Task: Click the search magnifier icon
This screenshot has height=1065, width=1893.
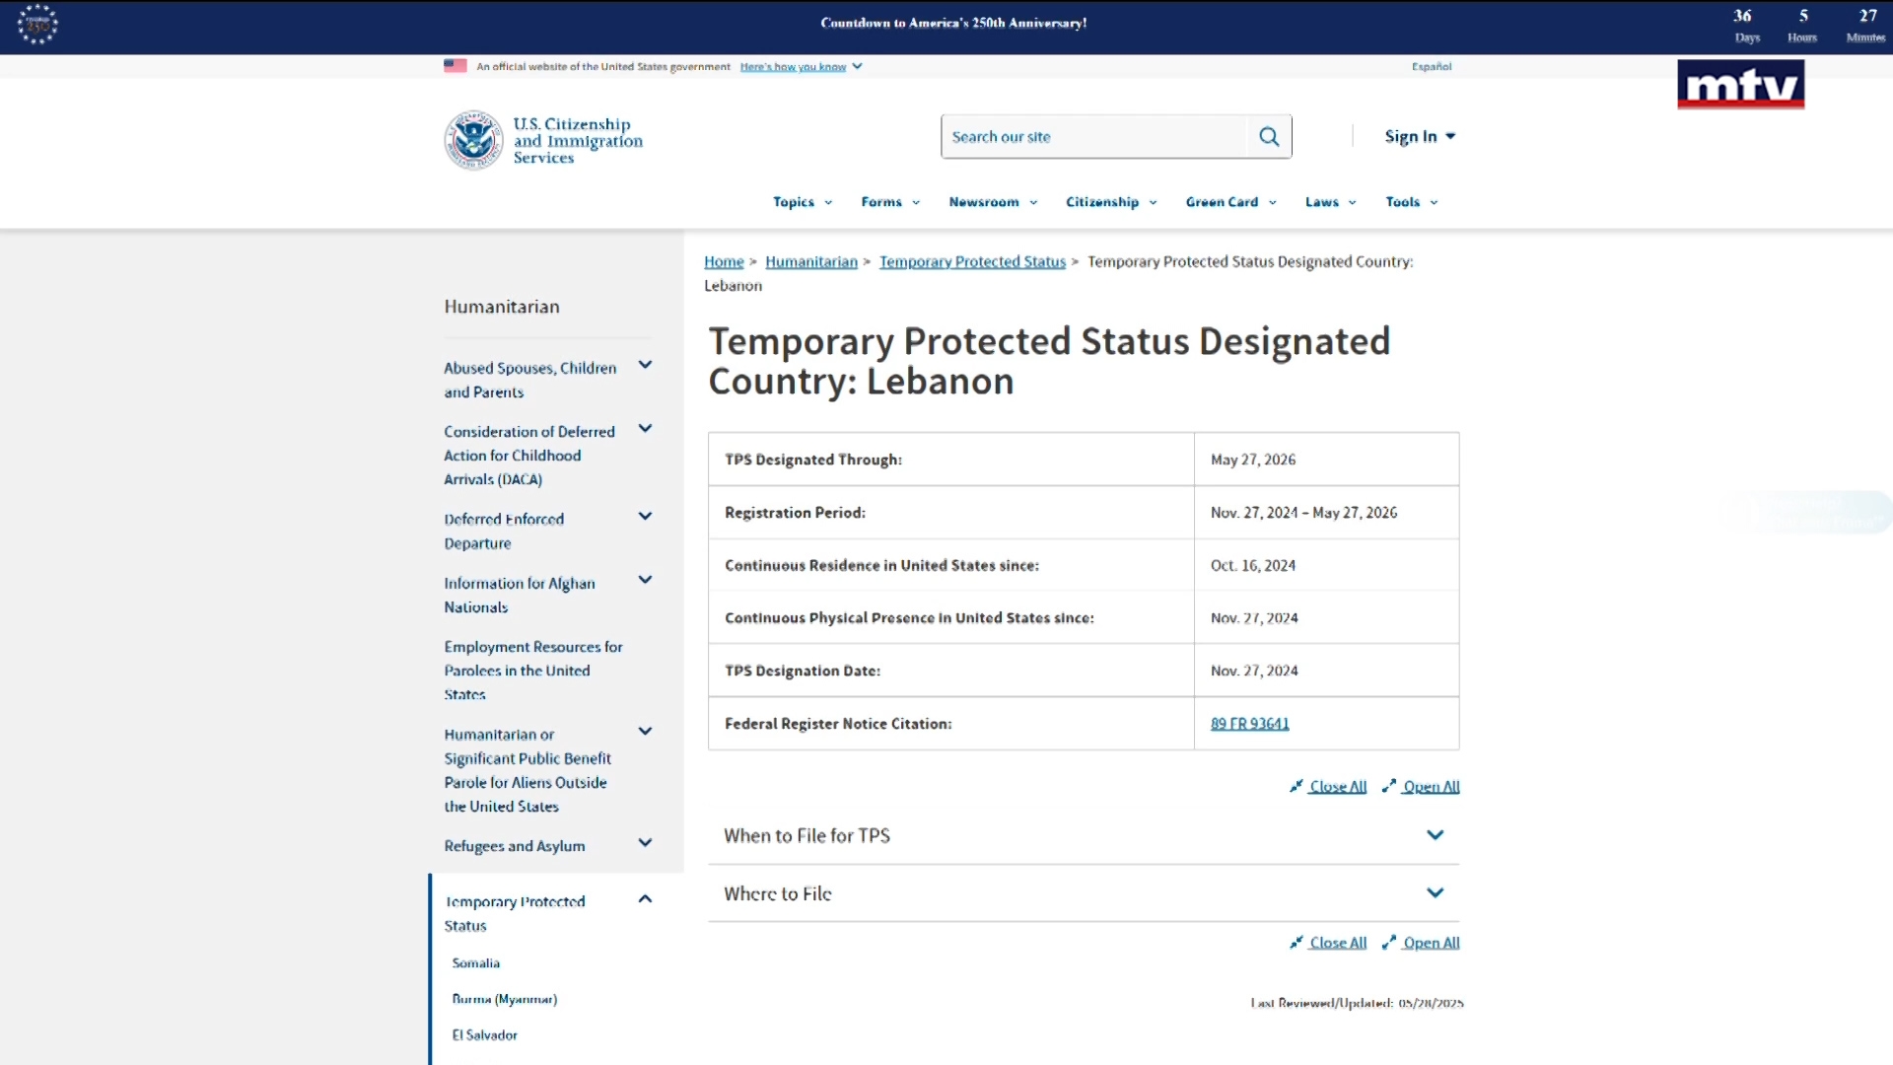Action: [1269, 137]
